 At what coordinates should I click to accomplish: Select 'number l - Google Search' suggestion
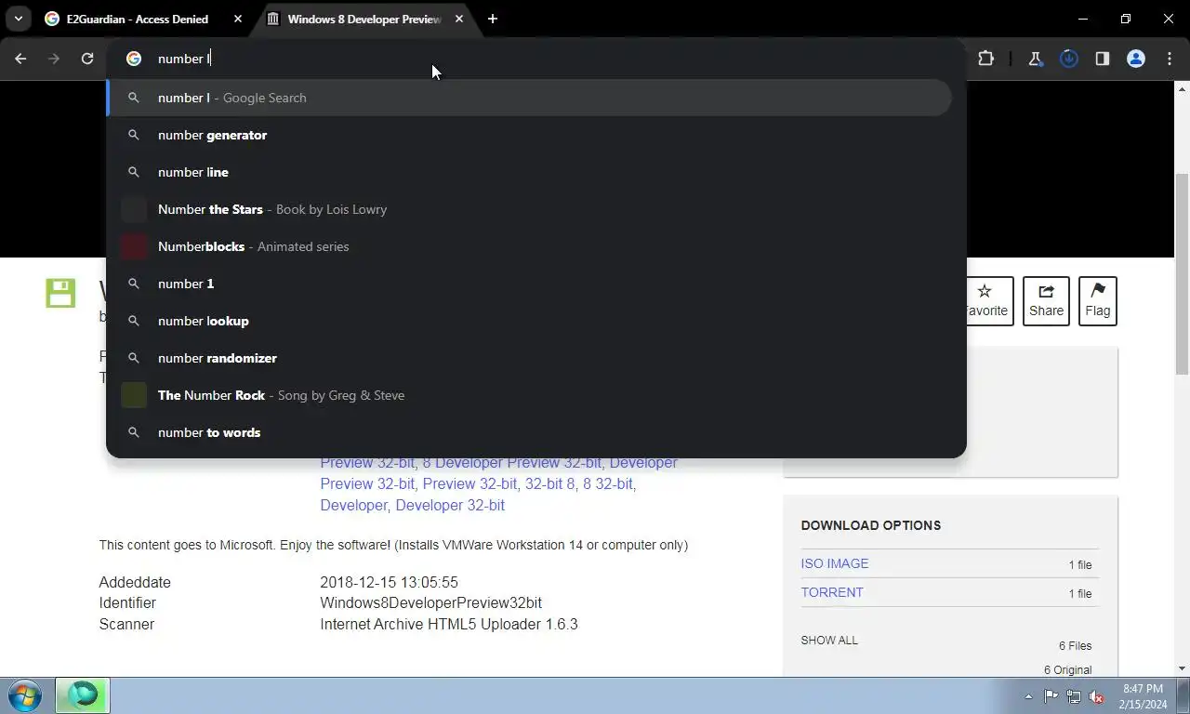pyautogui.click(x=529, y=98)
